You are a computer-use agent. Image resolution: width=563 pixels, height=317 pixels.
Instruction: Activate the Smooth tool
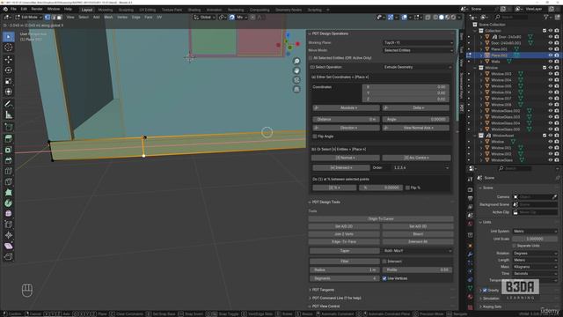pos(8,213)
